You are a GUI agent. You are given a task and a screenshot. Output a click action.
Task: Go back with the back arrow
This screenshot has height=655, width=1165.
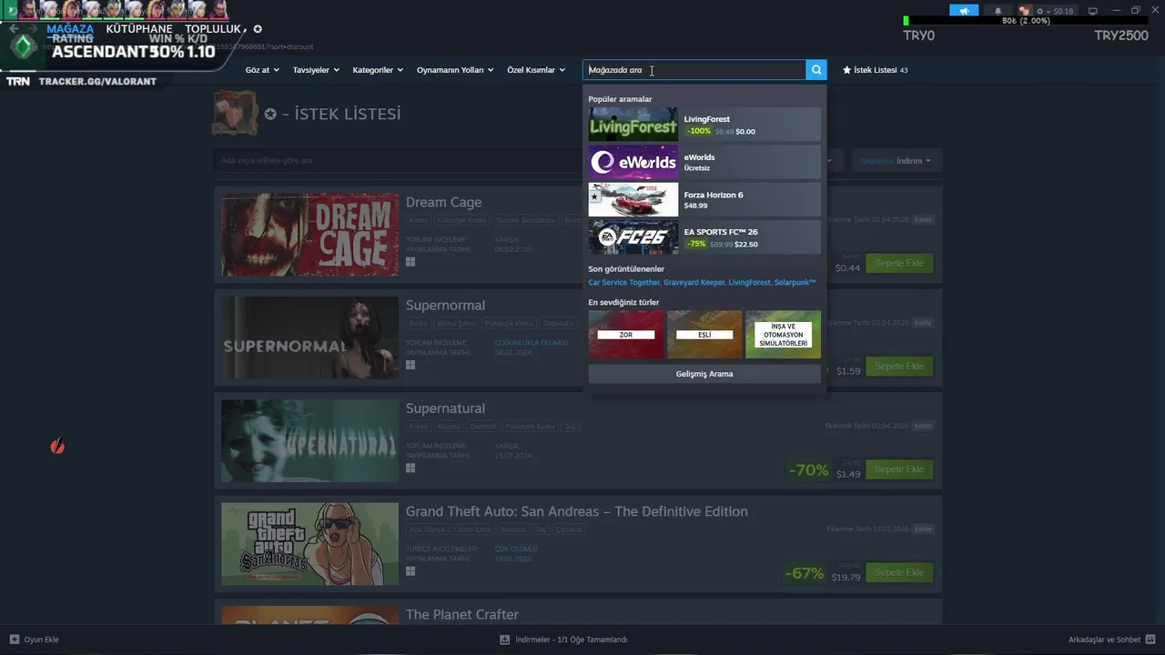click(x=14, y=29)
